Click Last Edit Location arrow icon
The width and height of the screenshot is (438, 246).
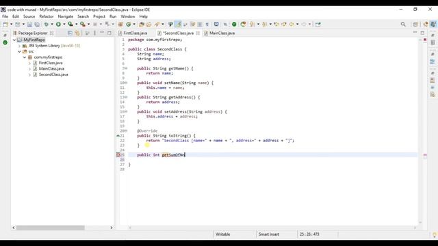276,25
